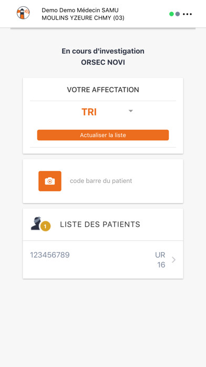Viewport: 206px width, 367px height.
Task: Tap the Demo Demo Médecin SAMU username
Action: [x=80, y=10]
